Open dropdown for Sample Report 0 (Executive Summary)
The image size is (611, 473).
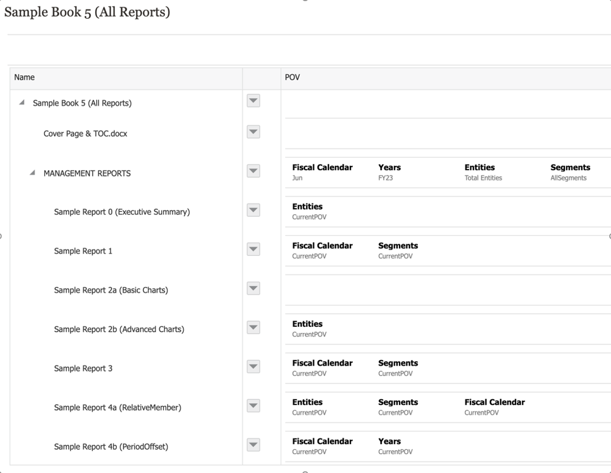(x=253, y=210)
